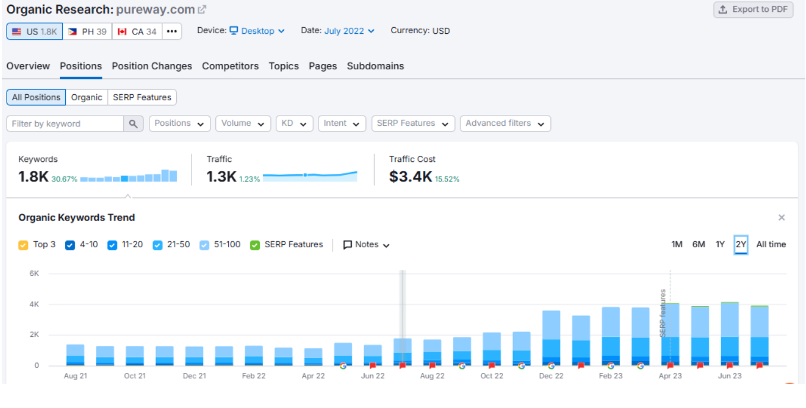Switch to the Overview tab
This screenshot has width=806, height=408.
(28, 66)
